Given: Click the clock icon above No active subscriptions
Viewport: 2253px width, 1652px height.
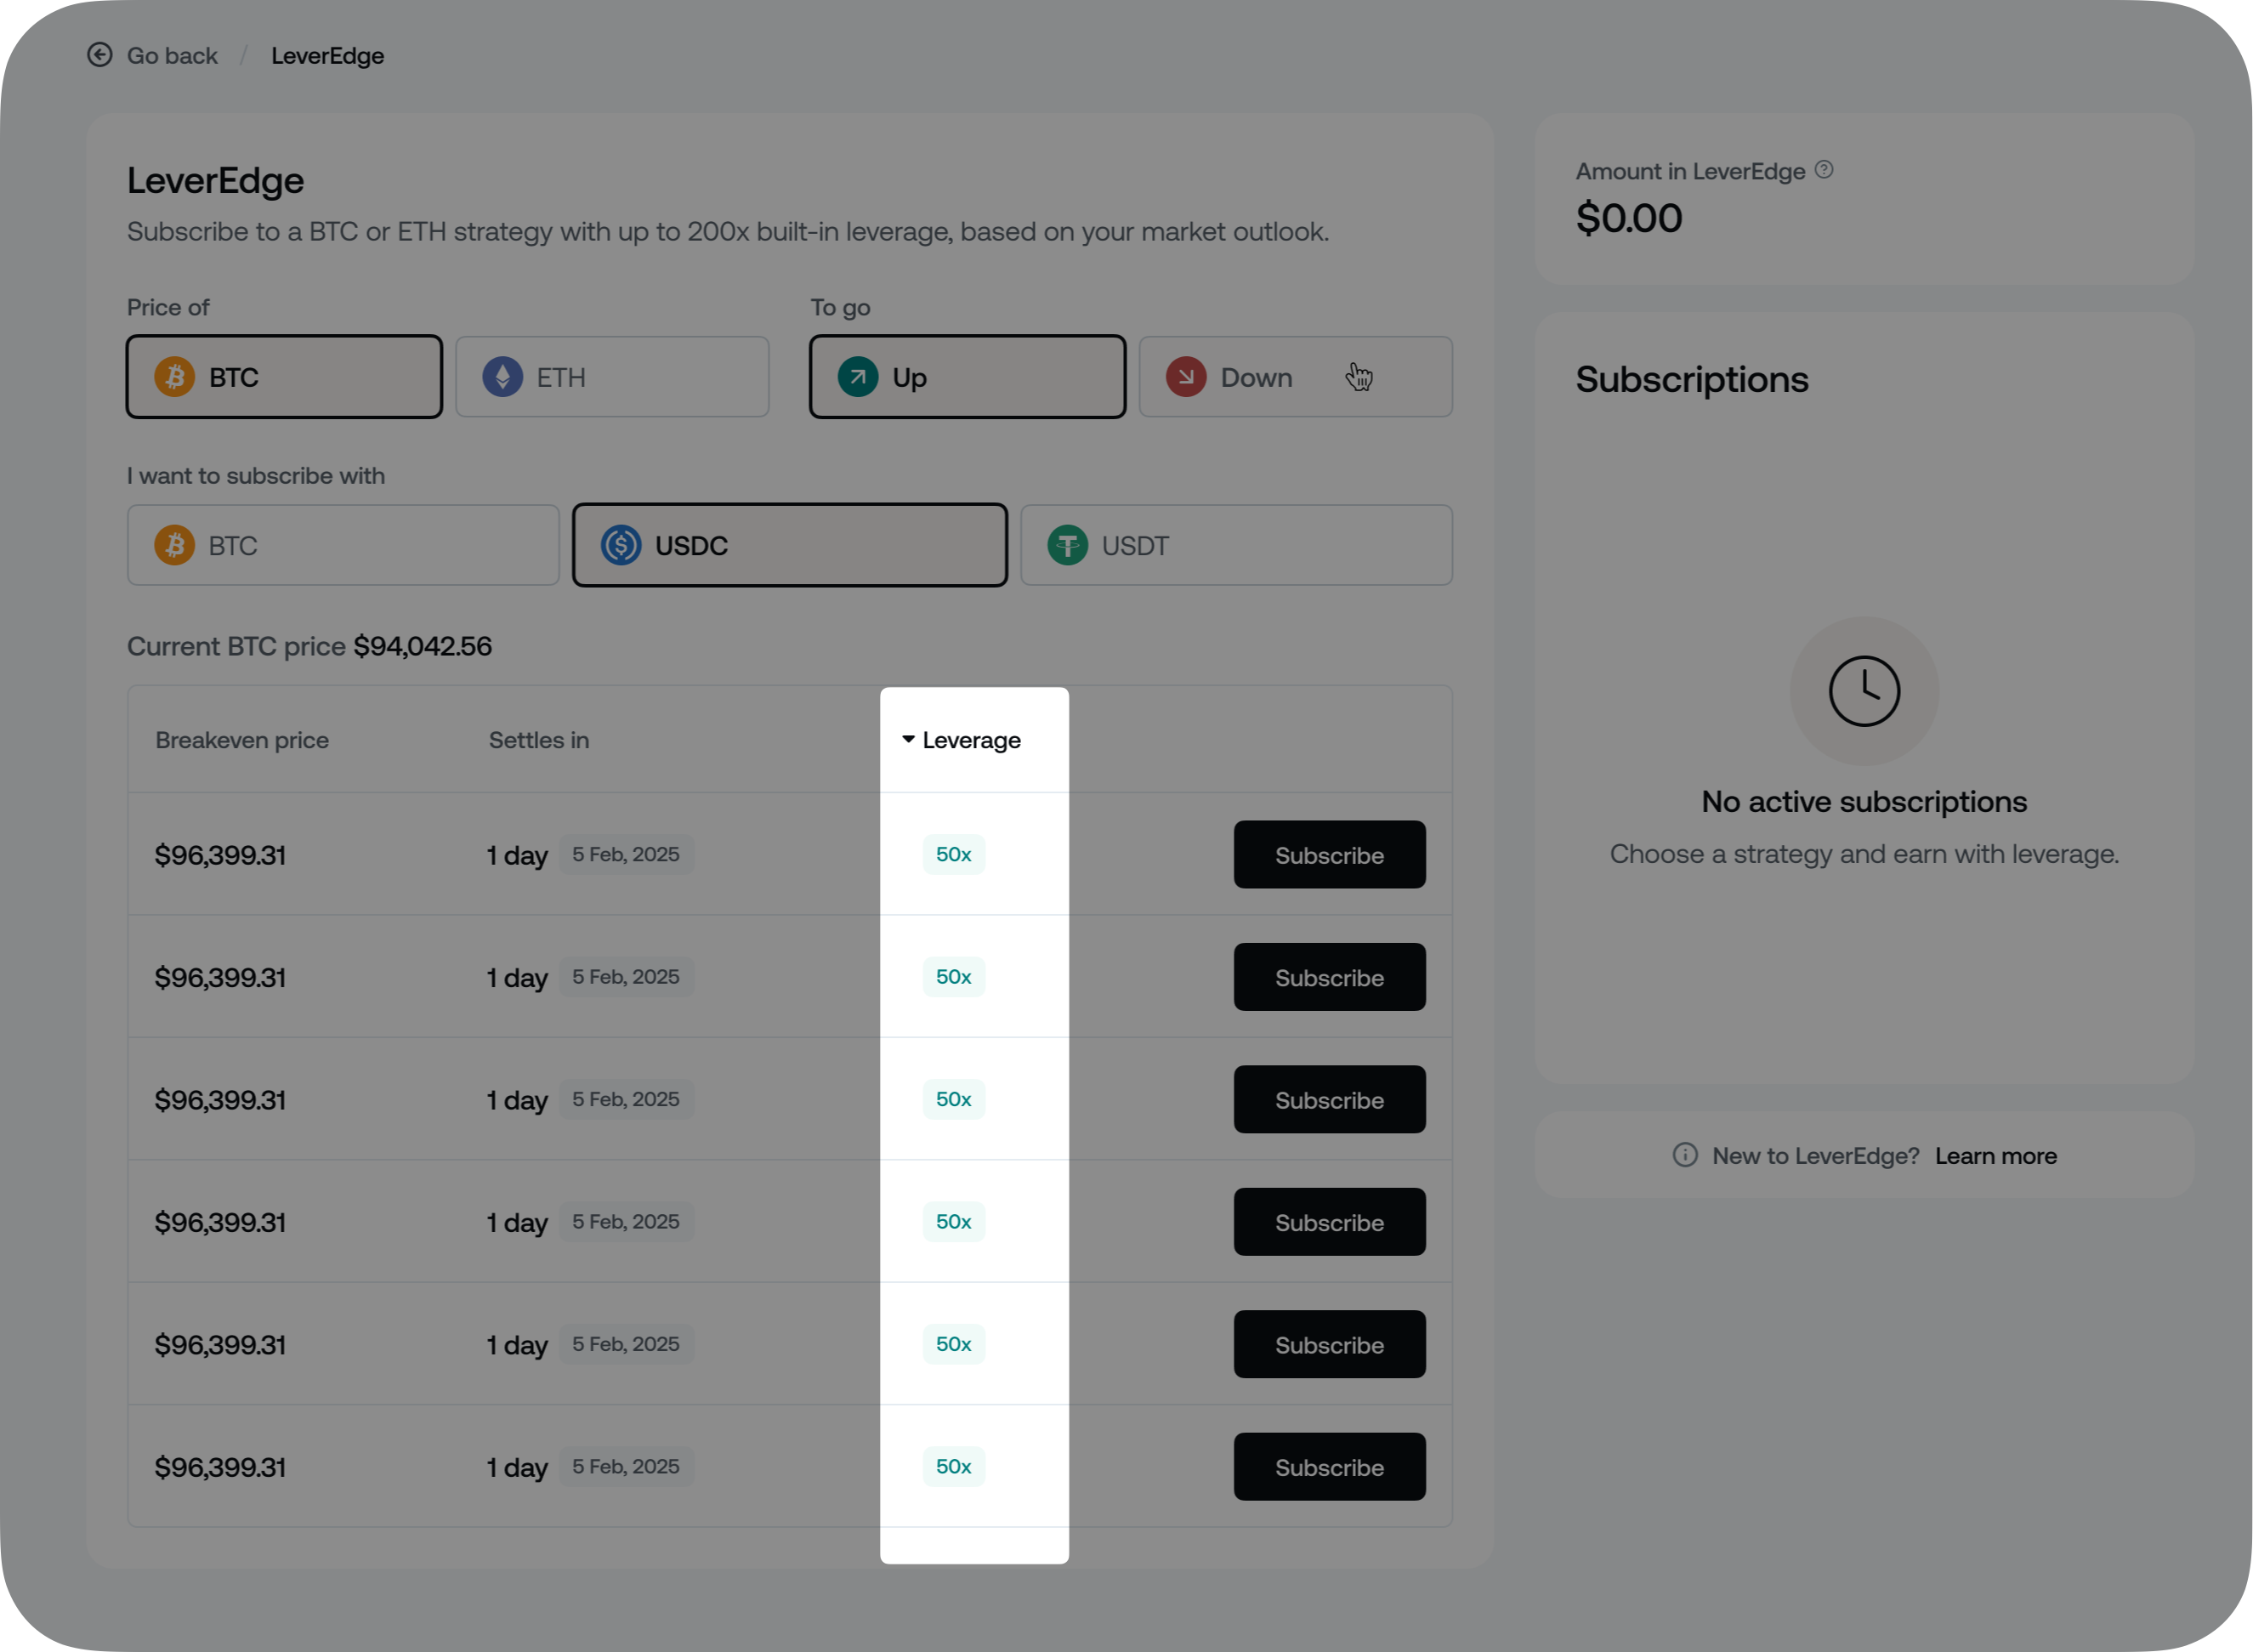Looking at the screenshot, I should (x=1864, y=691).
